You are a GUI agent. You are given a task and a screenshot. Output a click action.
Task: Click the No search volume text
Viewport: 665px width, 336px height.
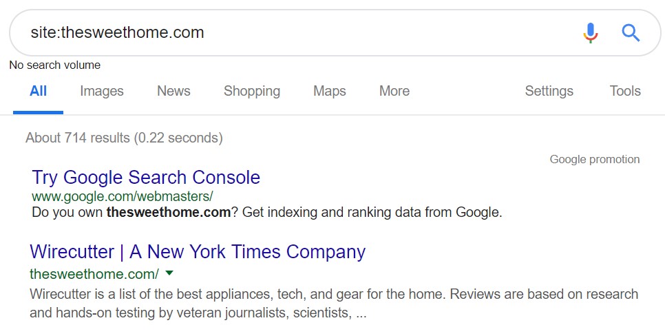[x=55, y=65]
